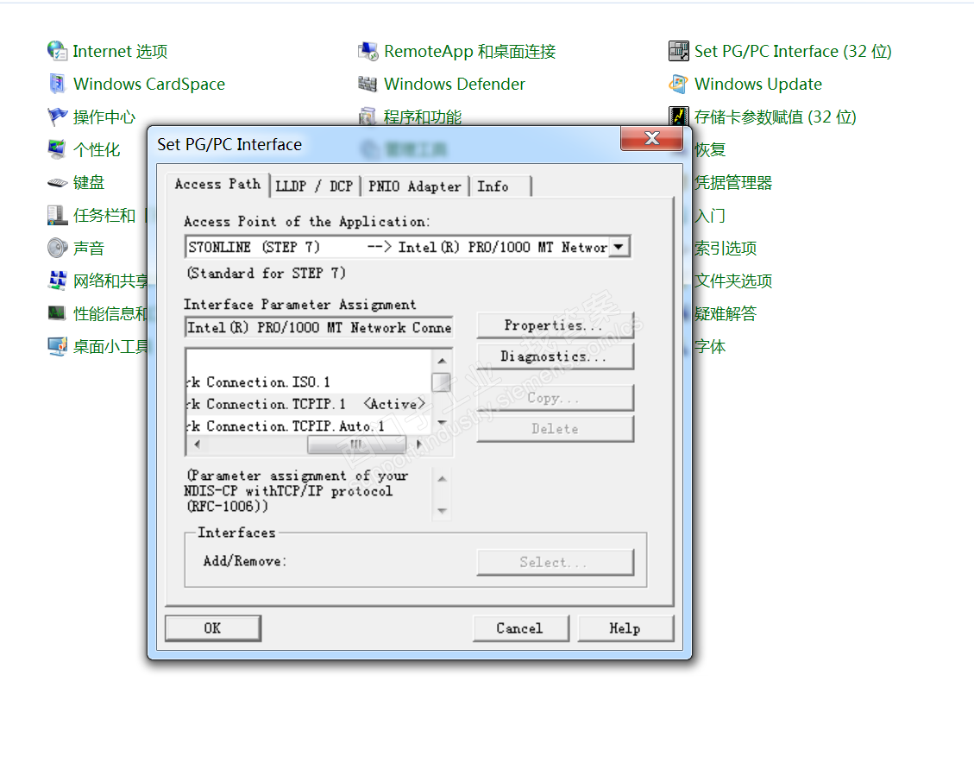Open RemoteApp 和桌面连接 icon
974x782 pixels.
point(368,51)
